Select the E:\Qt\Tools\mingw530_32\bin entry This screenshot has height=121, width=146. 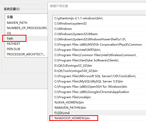coord(99,71)
